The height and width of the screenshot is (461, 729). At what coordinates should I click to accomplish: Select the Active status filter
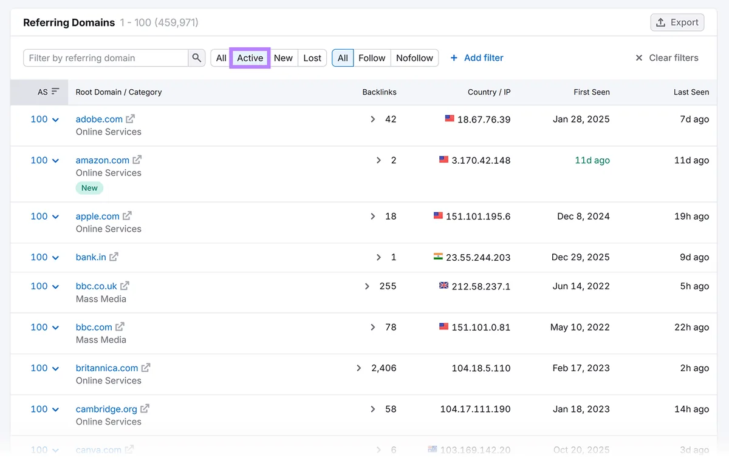pos(250,58)
